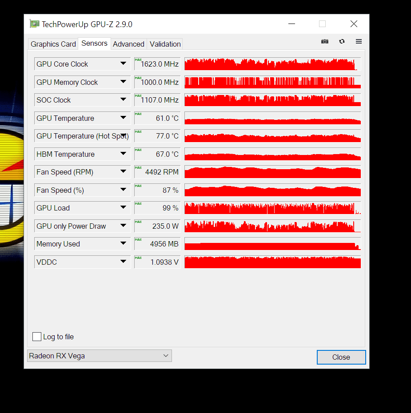
Task: Click the 87 % fan speed value
Action: point(157,190)
